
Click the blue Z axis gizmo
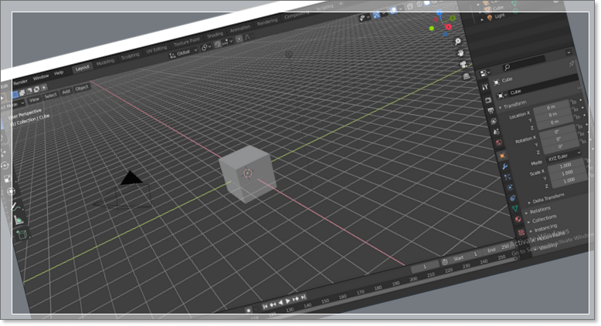coord(440,12)
